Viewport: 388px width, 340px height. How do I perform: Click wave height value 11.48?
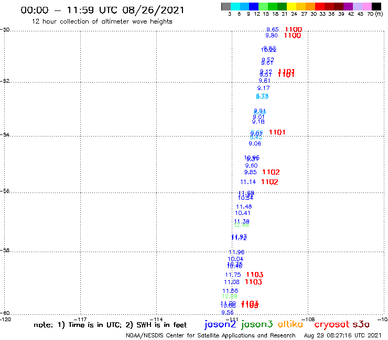point(244,207)
